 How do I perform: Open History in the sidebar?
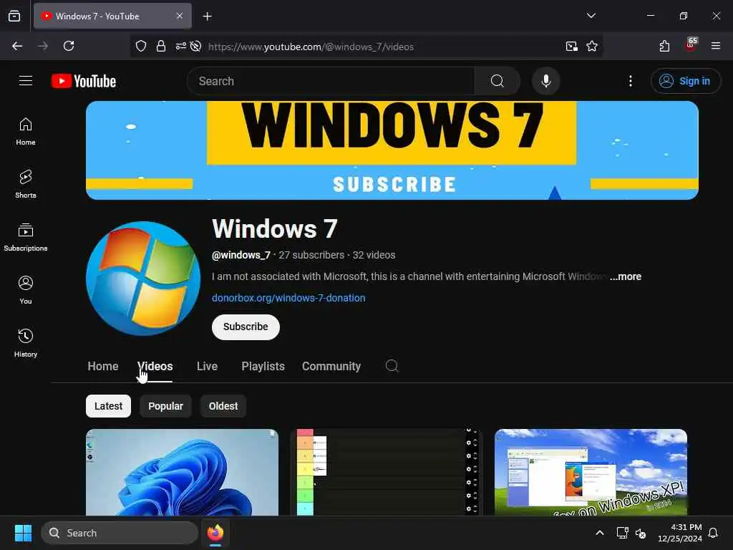[x=26, y=343]
